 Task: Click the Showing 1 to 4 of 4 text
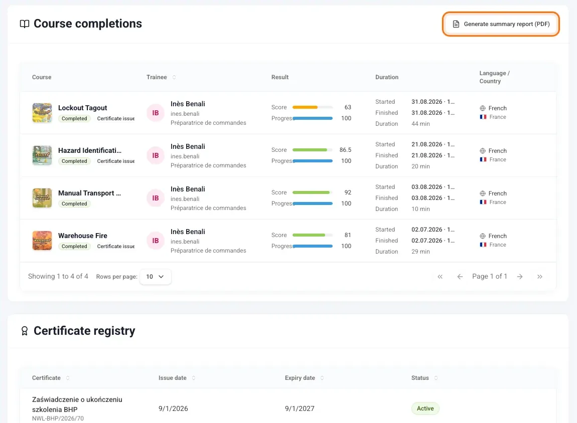tap(58, 276)
